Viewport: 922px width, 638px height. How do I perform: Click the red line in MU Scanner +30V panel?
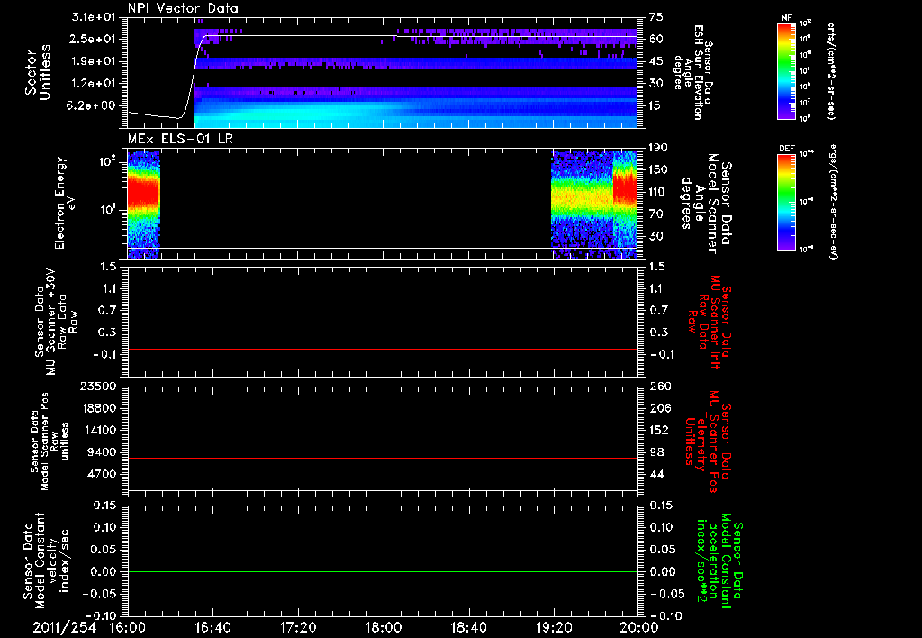[382, 349]
